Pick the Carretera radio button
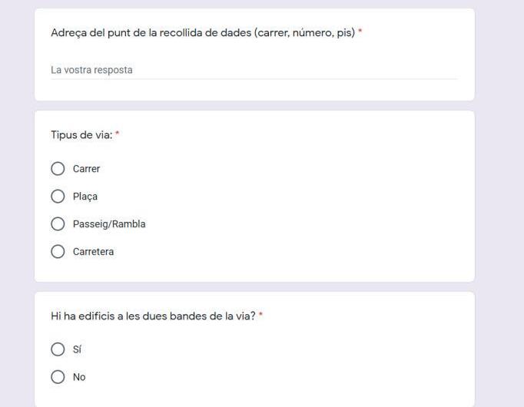The width and height of the screenshot is (524, 407). [58, 252]
